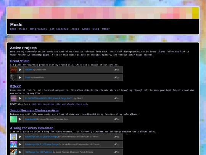Image resolution: width=206 pixels, height=155 pixels.
Task: Go to the Home page
Action: (x=13, y=29)
